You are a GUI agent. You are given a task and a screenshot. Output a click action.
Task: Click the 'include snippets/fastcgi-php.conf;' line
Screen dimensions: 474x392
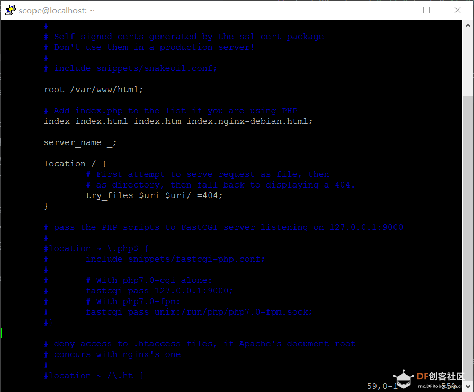click(175, 259)
